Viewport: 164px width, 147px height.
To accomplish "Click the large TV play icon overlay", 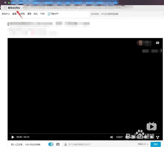I will pyautogui.click(x=152, y=126).
